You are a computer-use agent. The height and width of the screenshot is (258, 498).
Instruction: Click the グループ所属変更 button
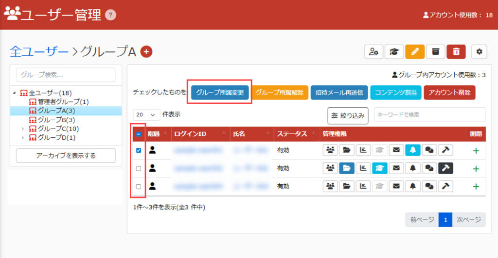point(220,92)
